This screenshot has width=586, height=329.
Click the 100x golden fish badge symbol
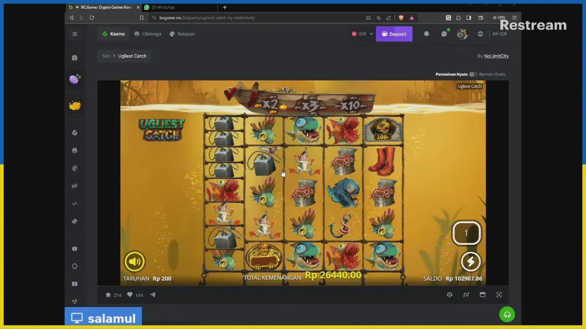(383, 130)
